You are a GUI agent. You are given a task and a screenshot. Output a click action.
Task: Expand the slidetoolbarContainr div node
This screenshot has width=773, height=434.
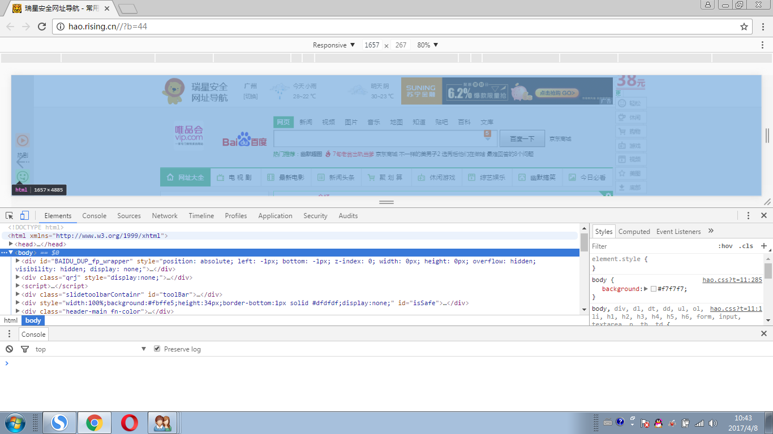18,294
